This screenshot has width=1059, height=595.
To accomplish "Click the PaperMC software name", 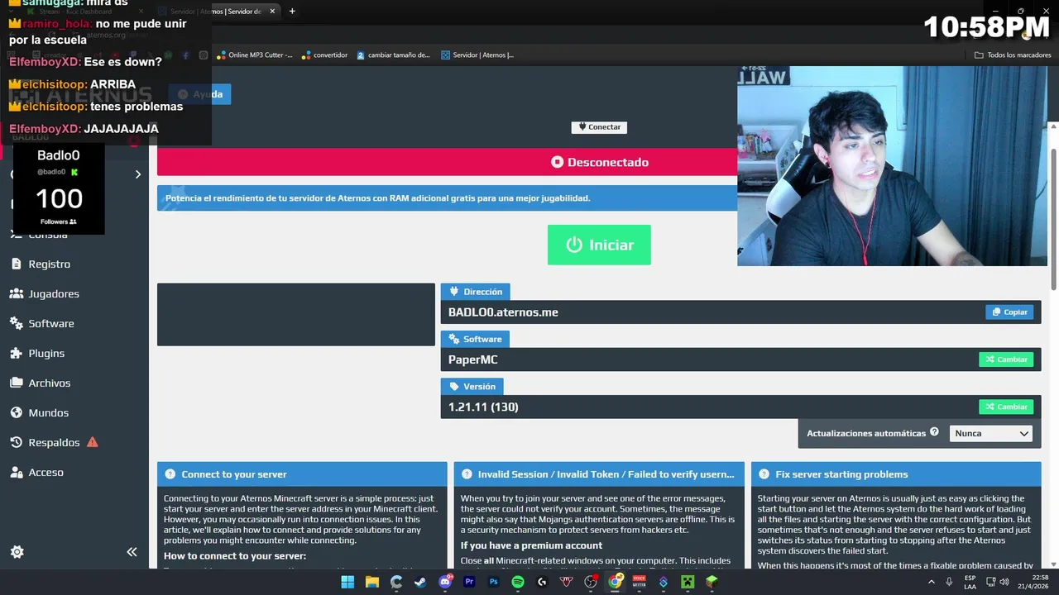I will (x=473, y=359).
